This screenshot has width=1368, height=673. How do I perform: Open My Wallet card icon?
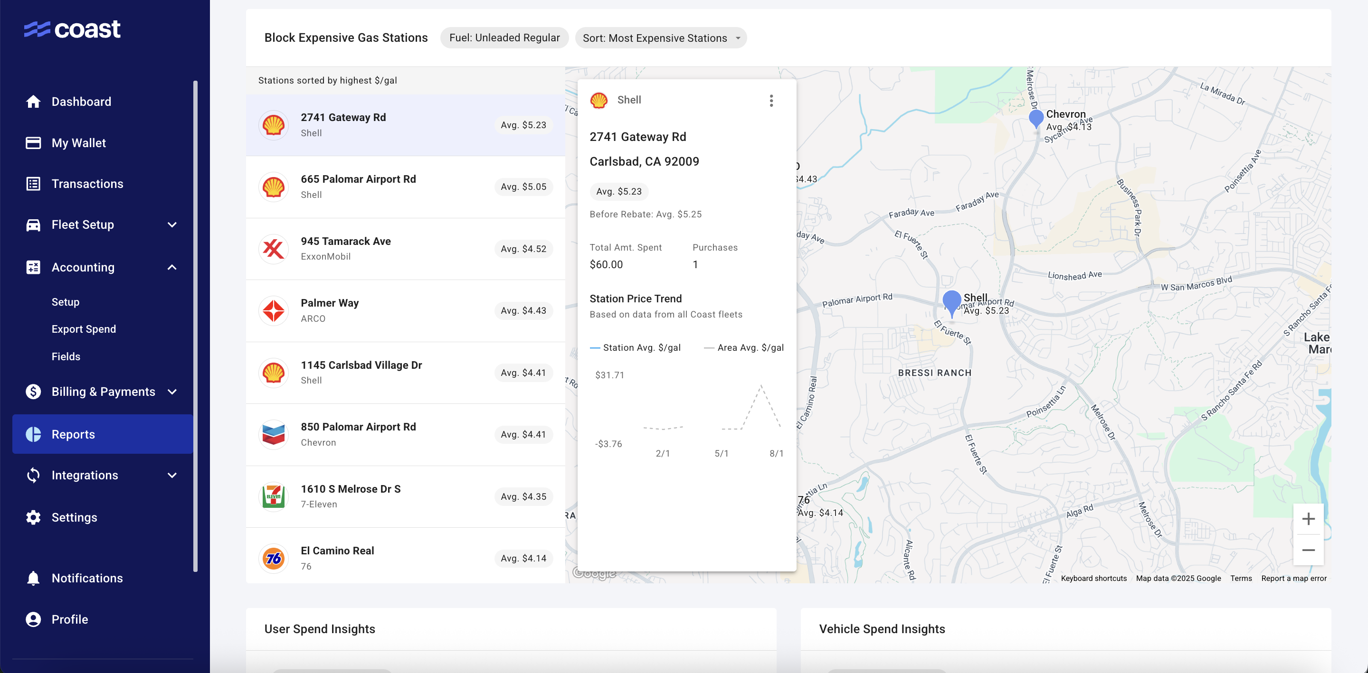33,143
